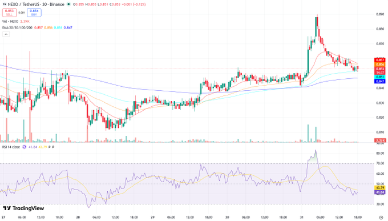This screenshot has height=221, width=388.
Task: Click the orange 0.856 EMA price label
Action: coord(380,65)
